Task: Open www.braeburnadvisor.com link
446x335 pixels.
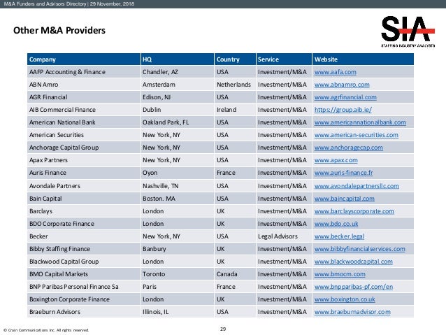Action: tap(352, 312)
